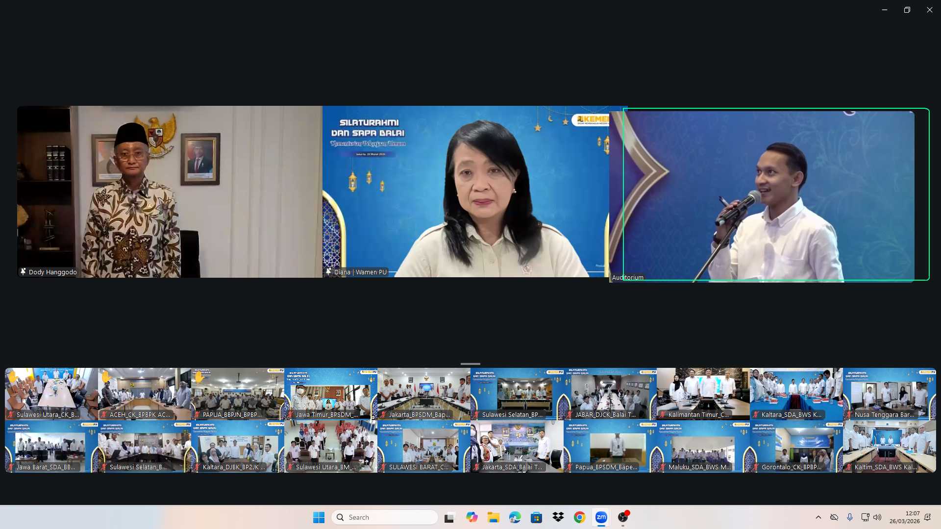Click the drag handle above the gallery strip
The height and width of the screenshot is (529, 941).
tap(470, 363)
